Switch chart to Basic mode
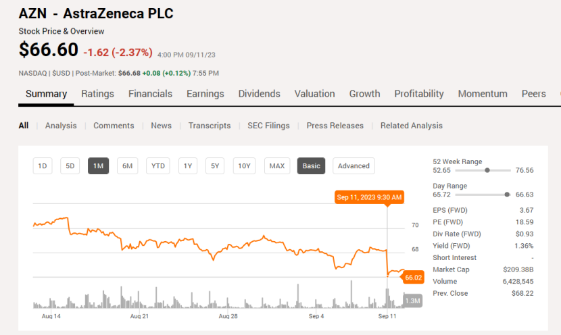 [x=311, y=165]
